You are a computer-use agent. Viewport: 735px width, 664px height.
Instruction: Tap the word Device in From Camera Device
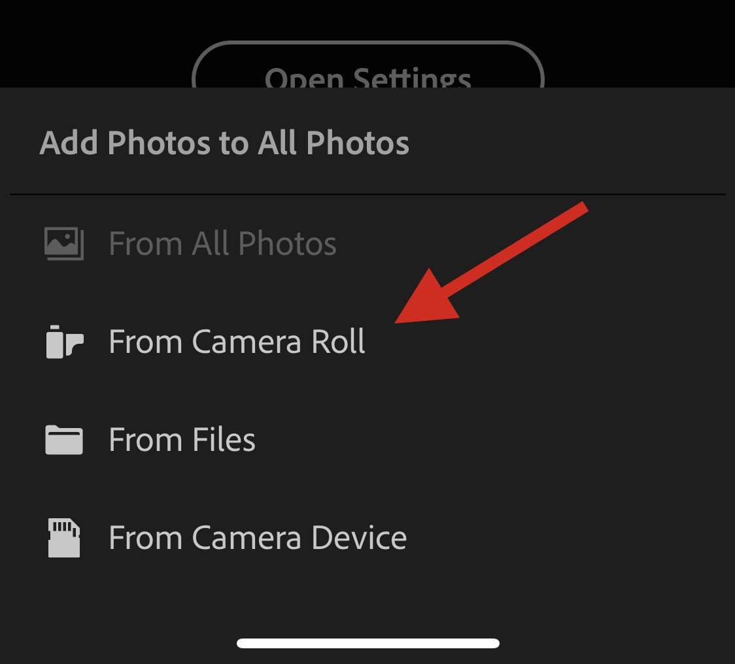(359, 538)
